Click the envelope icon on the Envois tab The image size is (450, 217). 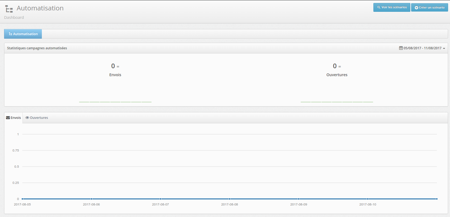click(x=8, y=118)
